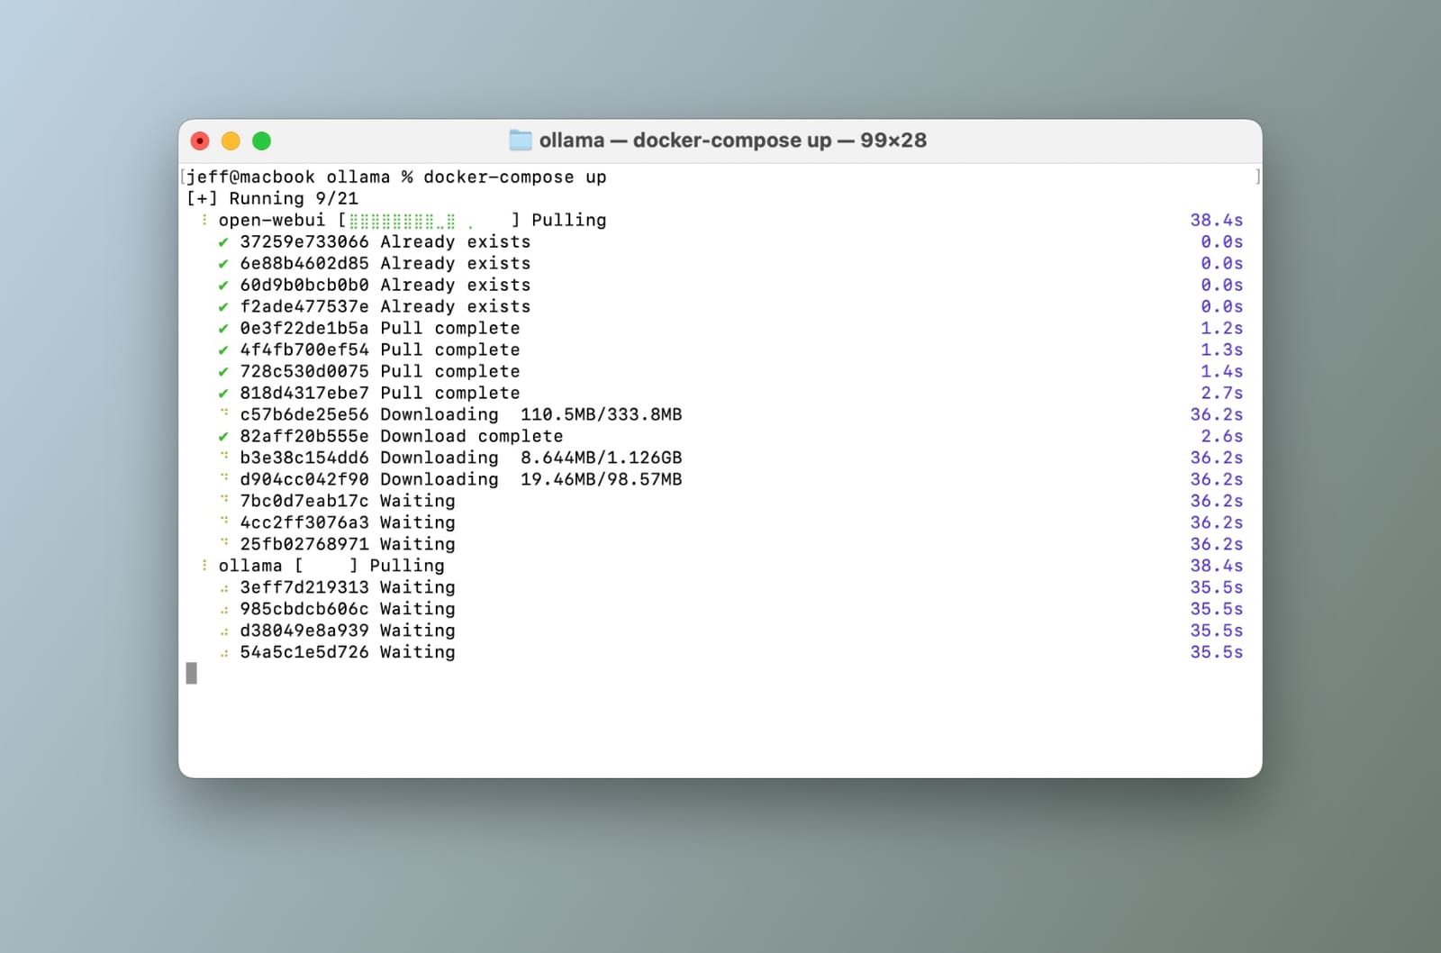Click the checkmark beside layer 818d4317ebe7
1441x953 pixels.
(x=223, y=394)
